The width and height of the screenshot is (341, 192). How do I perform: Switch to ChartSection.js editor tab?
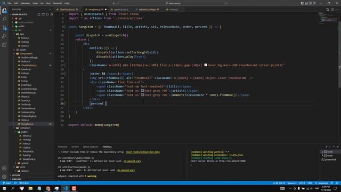coord(68,10)
